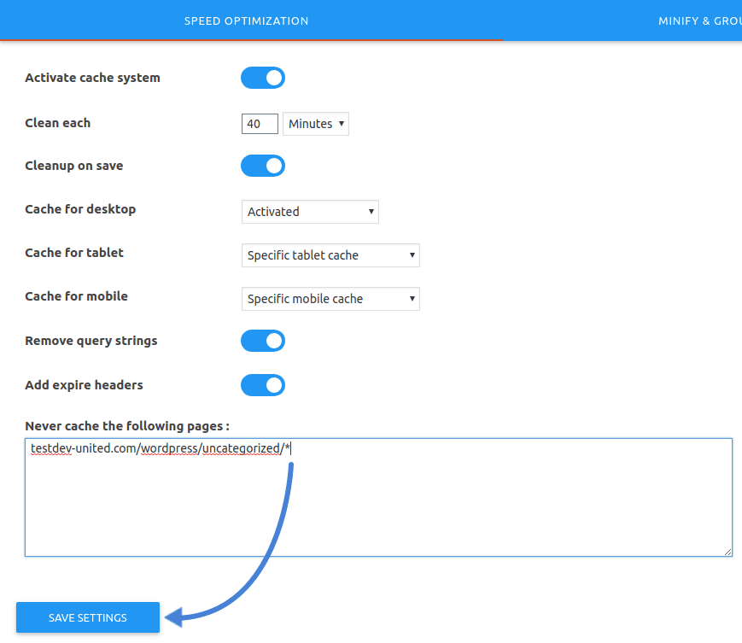Grab the textarea resize handle corner
The image size is (742, 643).
point(727,552)
